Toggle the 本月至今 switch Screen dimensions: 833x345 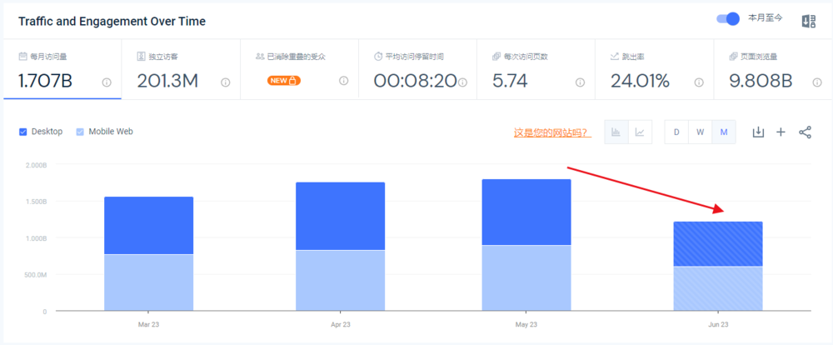(728, 19)
